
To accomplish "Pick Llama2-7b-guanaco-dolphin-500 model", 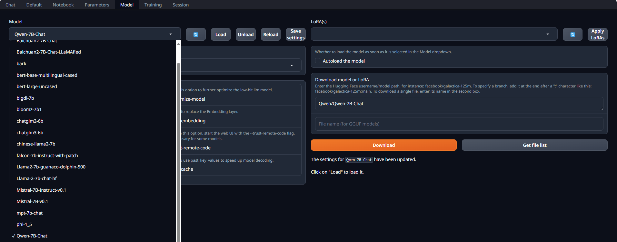I will 93,167.
